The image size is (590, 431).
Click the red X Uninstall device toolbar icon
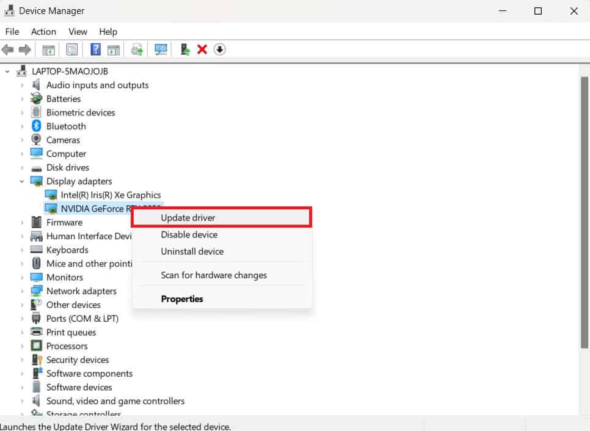point(202,49)
